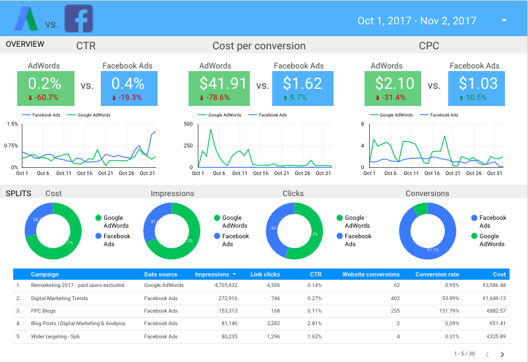Click Google AdWords green dot in Conversions legend
This screenshot has width=528, height=362.
pyautogui.click(x=474, y=236)
